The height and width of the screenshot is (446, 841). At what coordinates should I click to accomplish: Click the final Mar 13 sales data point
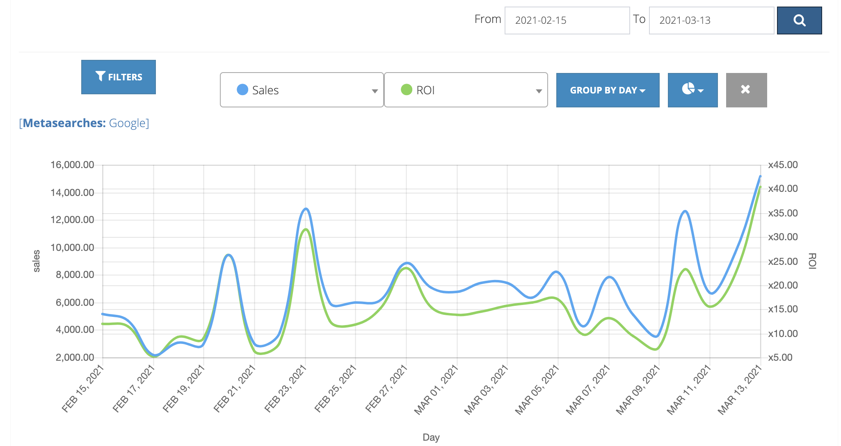click(x=760, y=176)
